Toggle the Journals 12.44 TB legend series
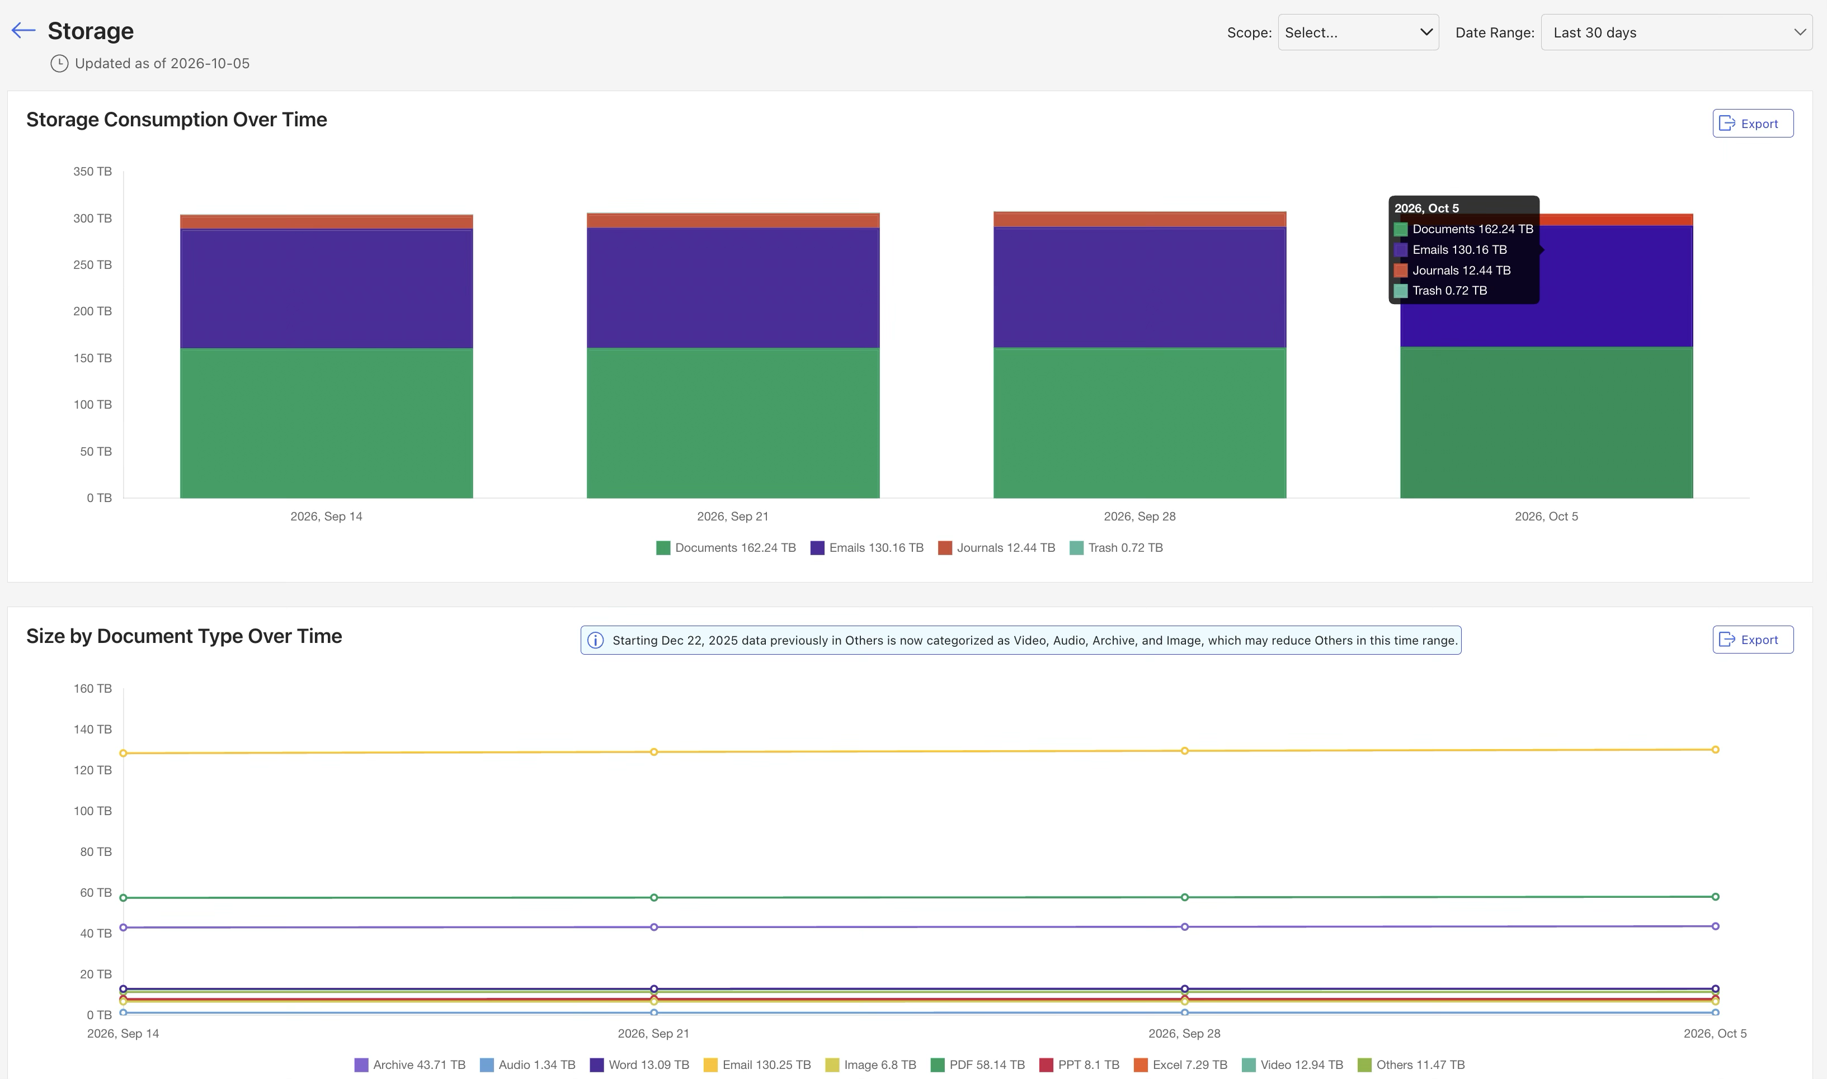 pyautogui.click(x=996, y=548)
